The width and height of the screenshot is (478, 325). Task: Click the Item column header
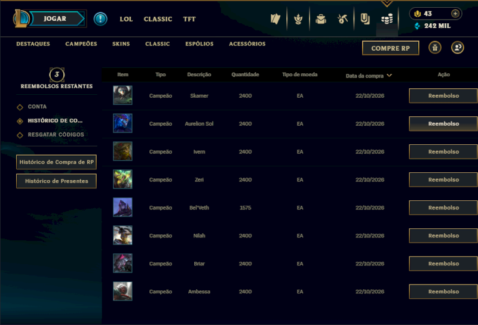tap(123, 75)
